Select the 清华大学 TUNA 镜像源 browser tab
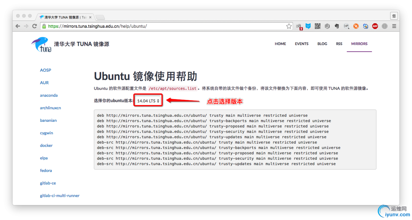This screenshot has width=412, height=220. tap(65, 17)
